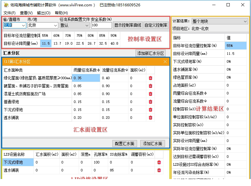Delete the 透水铺装 catchment surface row
The height and width of the screenshot is (186, 251).
(150, 118)
